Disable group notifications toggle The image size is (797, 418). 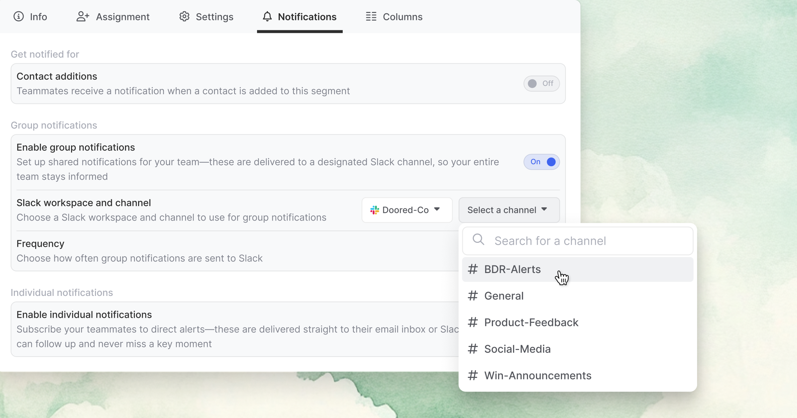[x=541, y=162]
